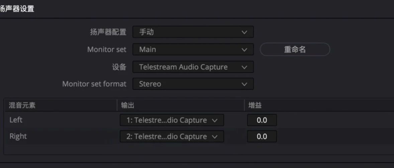394x168 pixels.
Task: Open the Monitor set dropdown showing Main
Action: [193, 50]
